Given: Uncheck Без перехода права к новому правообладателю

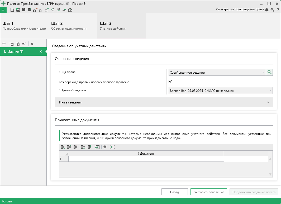Looking at the screenshot, I should tap(170, 82).
